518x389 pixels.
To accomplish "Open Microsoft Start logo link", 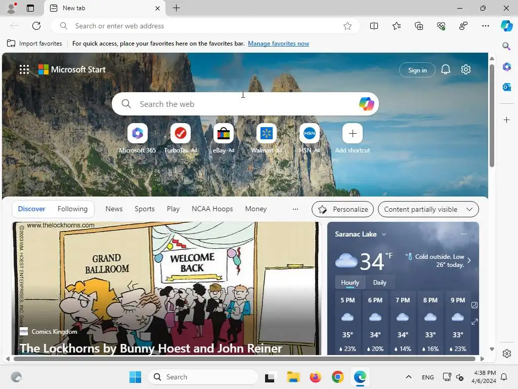I will point(72,69).
